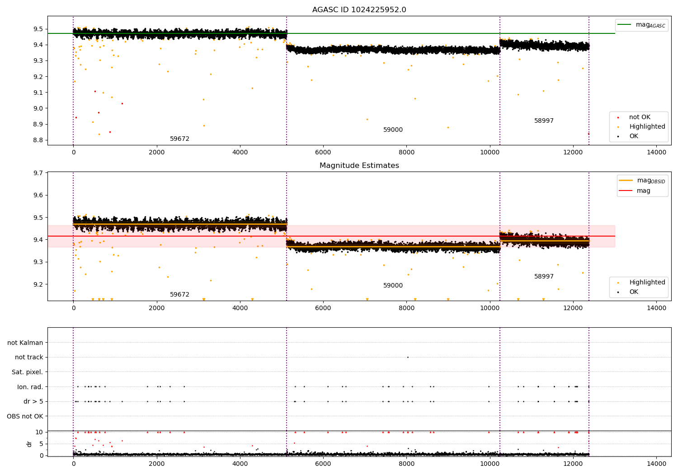
Task: Click the 6000 x-axis tick of top plot
Action: [323, 153]
